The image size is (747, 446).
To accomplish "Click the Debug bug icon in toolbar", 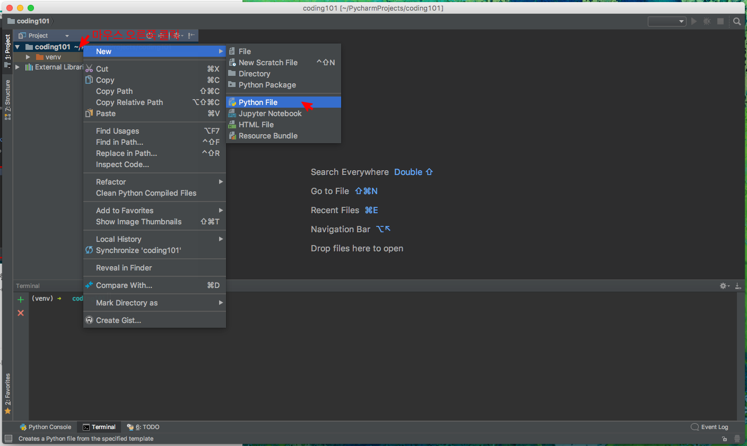I will pyautogui.click(x=707, y=21).
